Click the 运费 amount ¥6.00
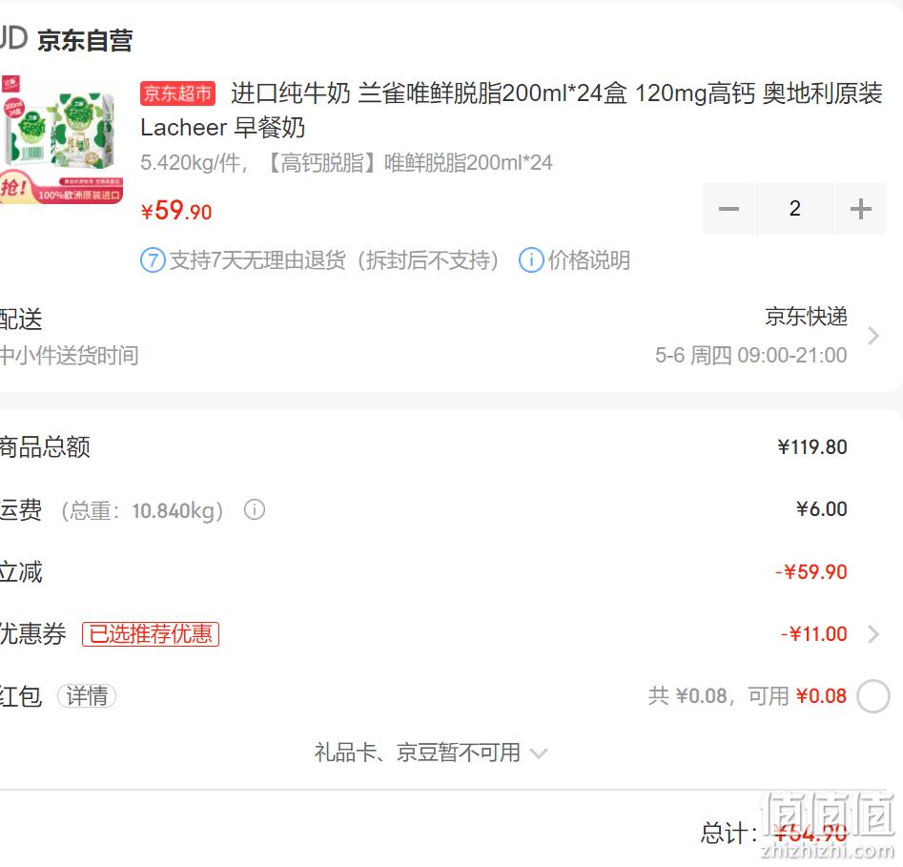The width and height of the screenshot is (903, 867). 821,509
